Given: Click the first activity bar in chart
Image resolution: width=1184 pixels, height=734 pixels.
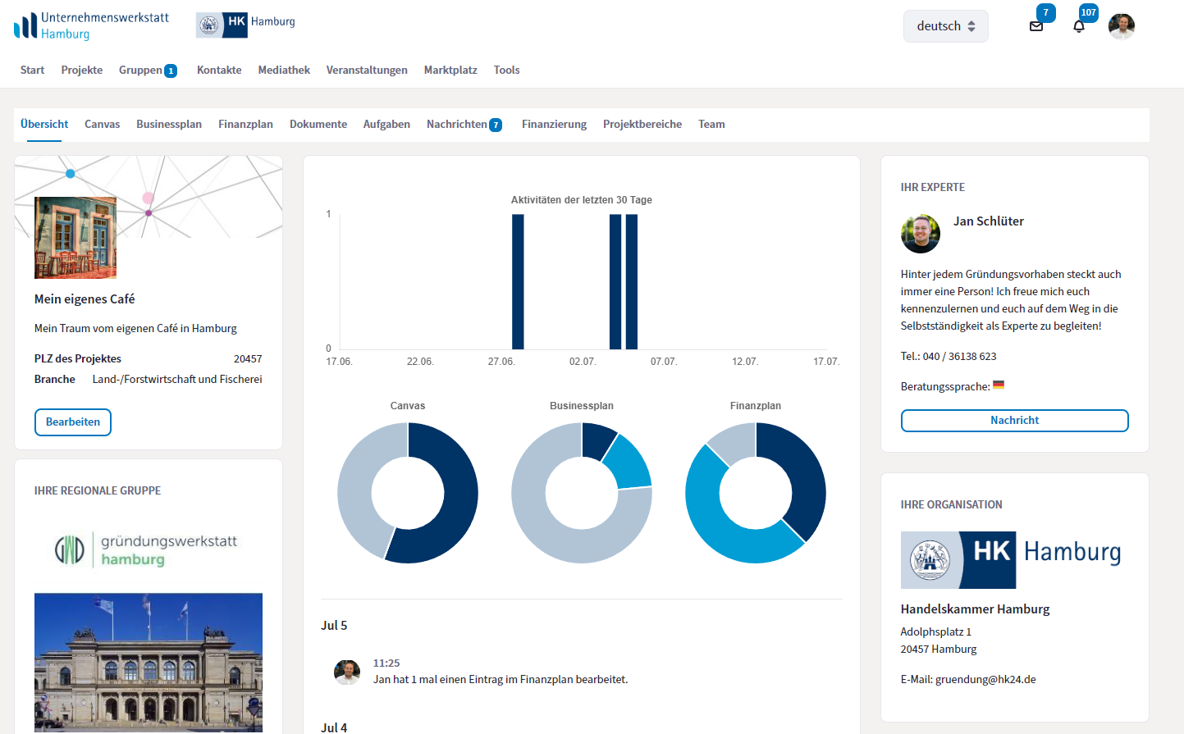Looking at the screenshot, I should tap(518, 281).
